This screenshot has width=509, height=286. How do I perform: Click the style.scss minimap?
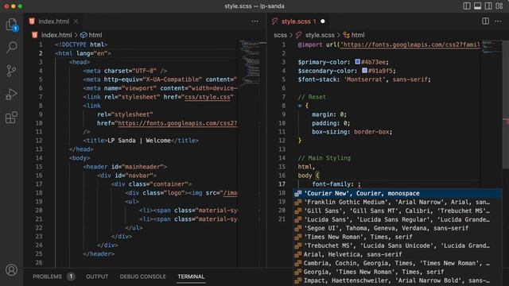click(x=492, y=46)
